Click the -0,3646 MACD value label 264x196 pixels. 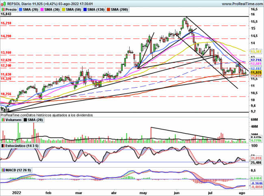[256, 183]
